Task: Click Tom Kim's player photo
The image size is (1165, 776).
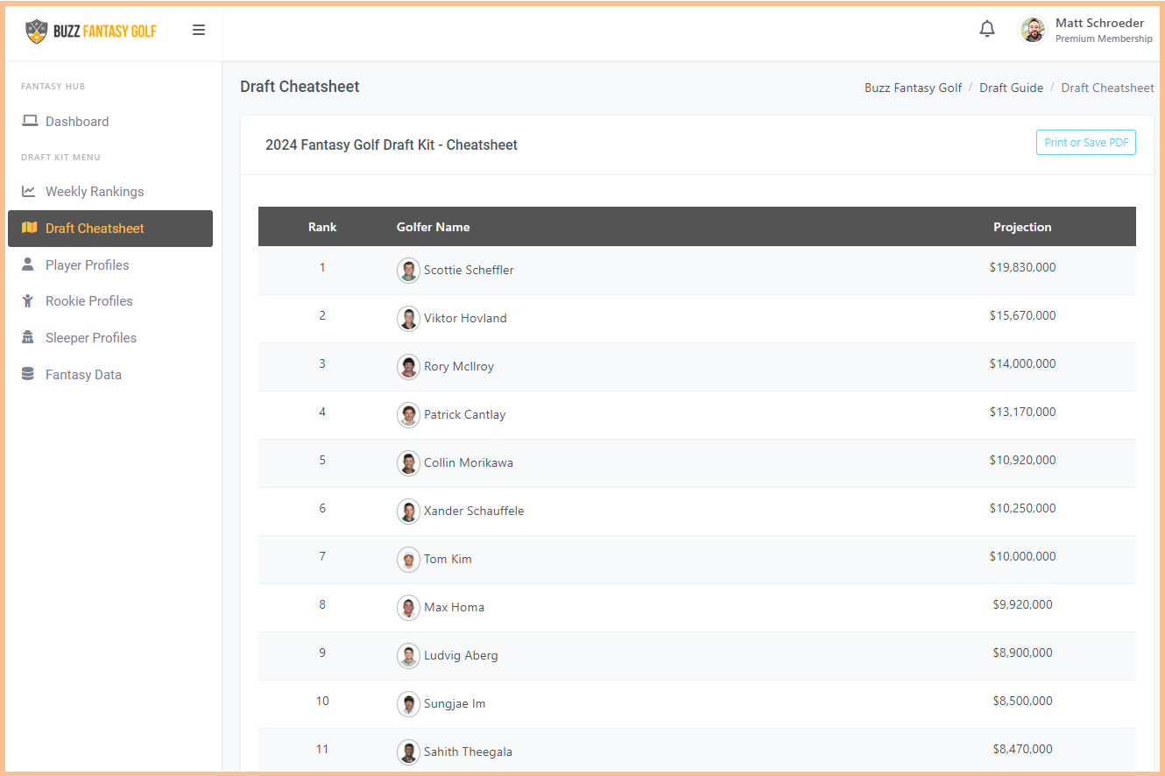Action: tap(408, 559)
